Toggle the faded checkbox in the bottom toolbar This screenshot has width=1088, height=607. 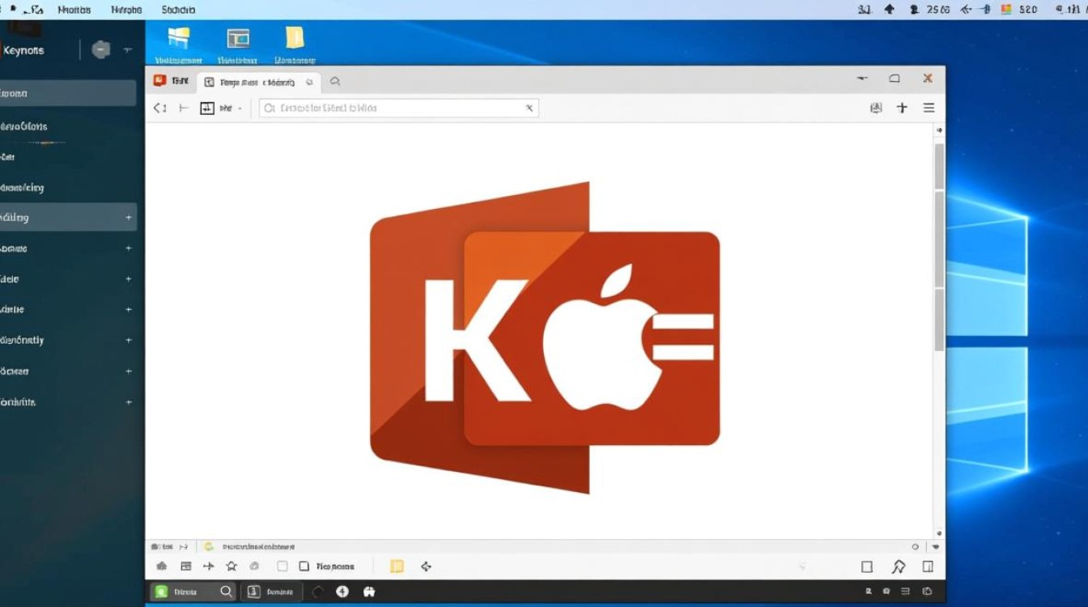282,567
